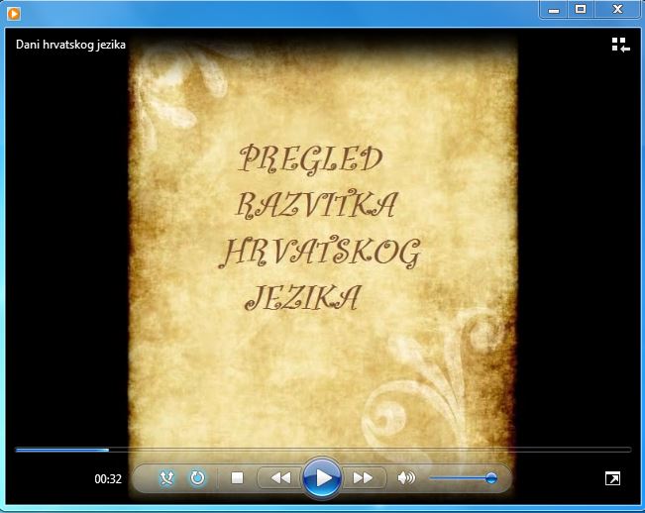Screen dimensions: 645x513
Task: Adjust the volume slider
Action: [463, 478]
